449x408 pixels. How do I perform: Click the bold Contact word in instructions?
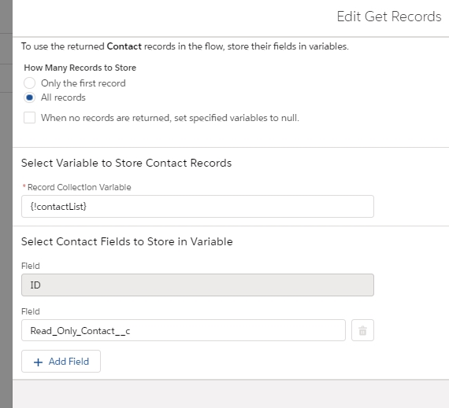124,46
